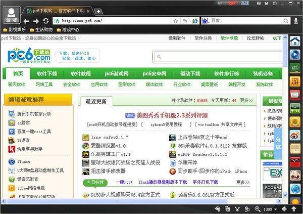Open the Weibo icon in the sidebar

pos(295,135)
